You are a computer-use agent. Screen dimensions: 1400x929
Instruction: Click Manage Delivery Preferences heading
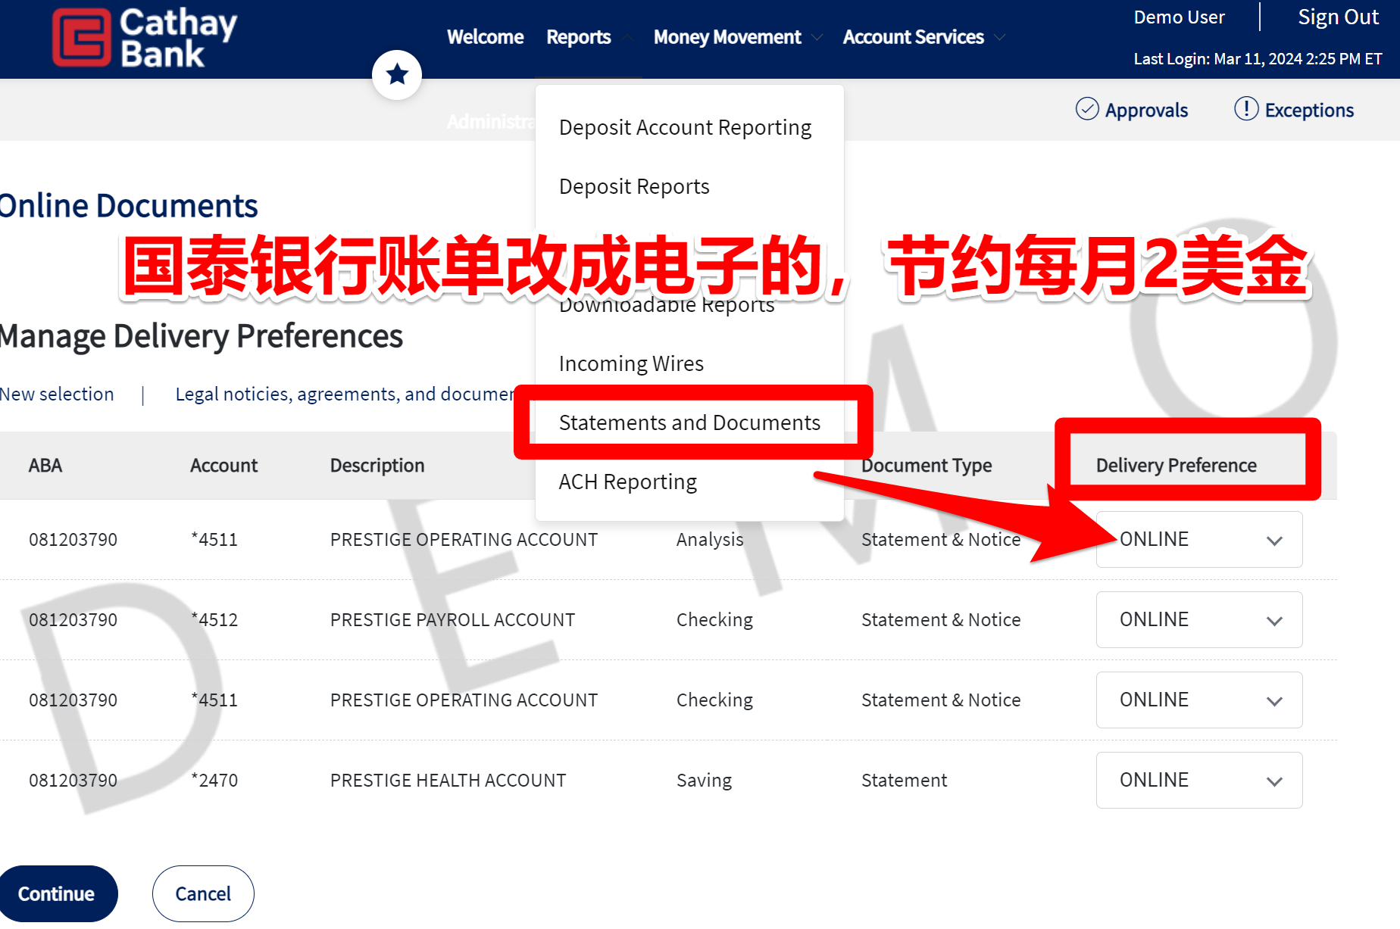pos(201,336)
